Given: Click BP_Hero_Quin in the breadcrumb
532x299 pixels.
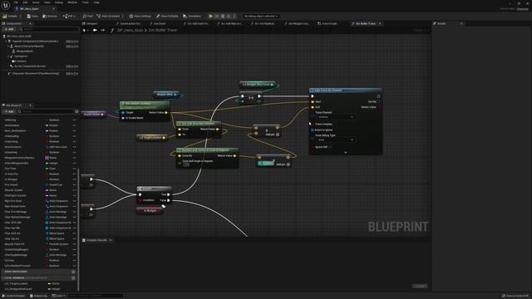Looking at the screenshot, I should (131, 30).
